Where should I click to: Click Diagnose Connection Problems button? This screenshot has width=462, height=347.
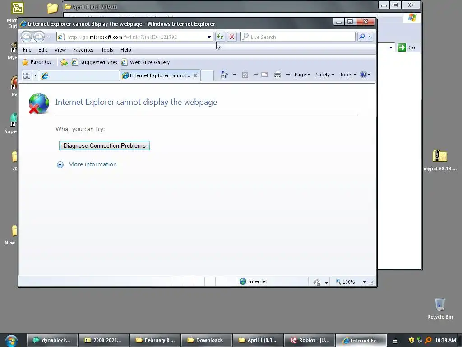click(105, 145)
